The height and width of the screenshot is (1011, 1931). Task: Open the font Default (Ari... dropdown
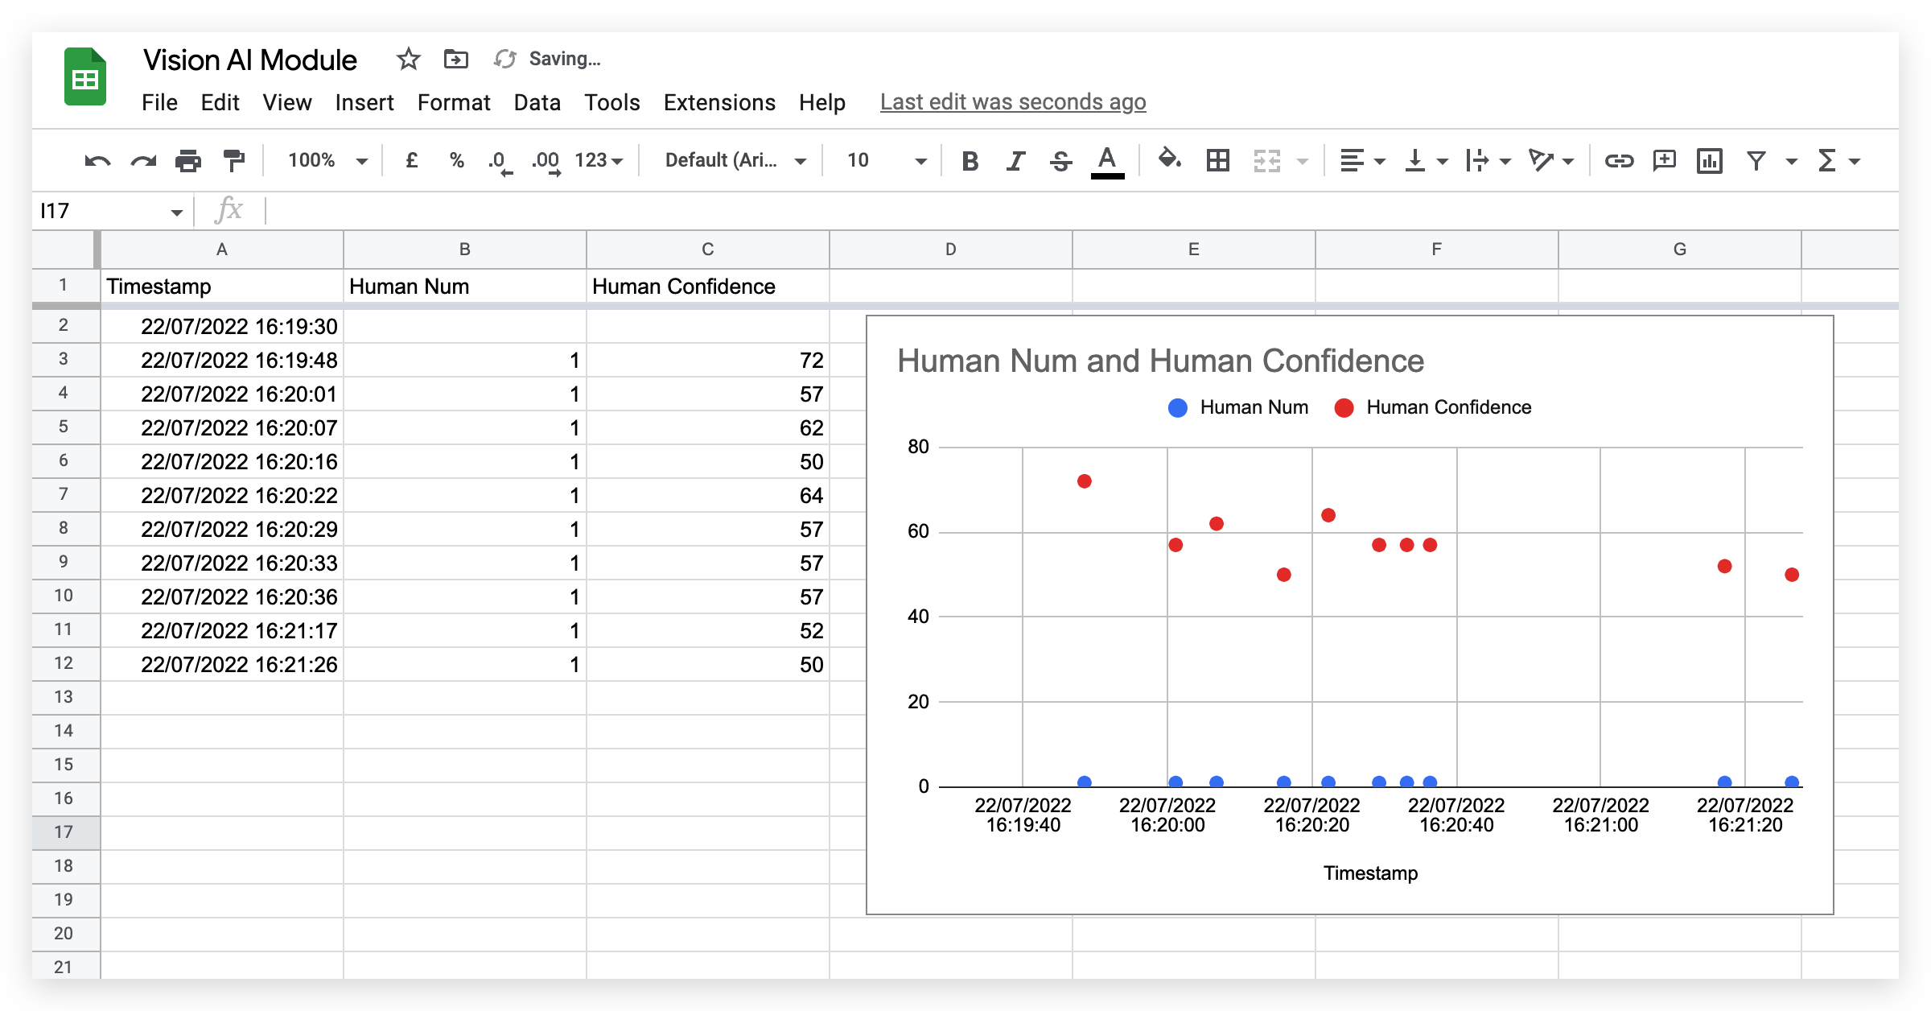735,160
